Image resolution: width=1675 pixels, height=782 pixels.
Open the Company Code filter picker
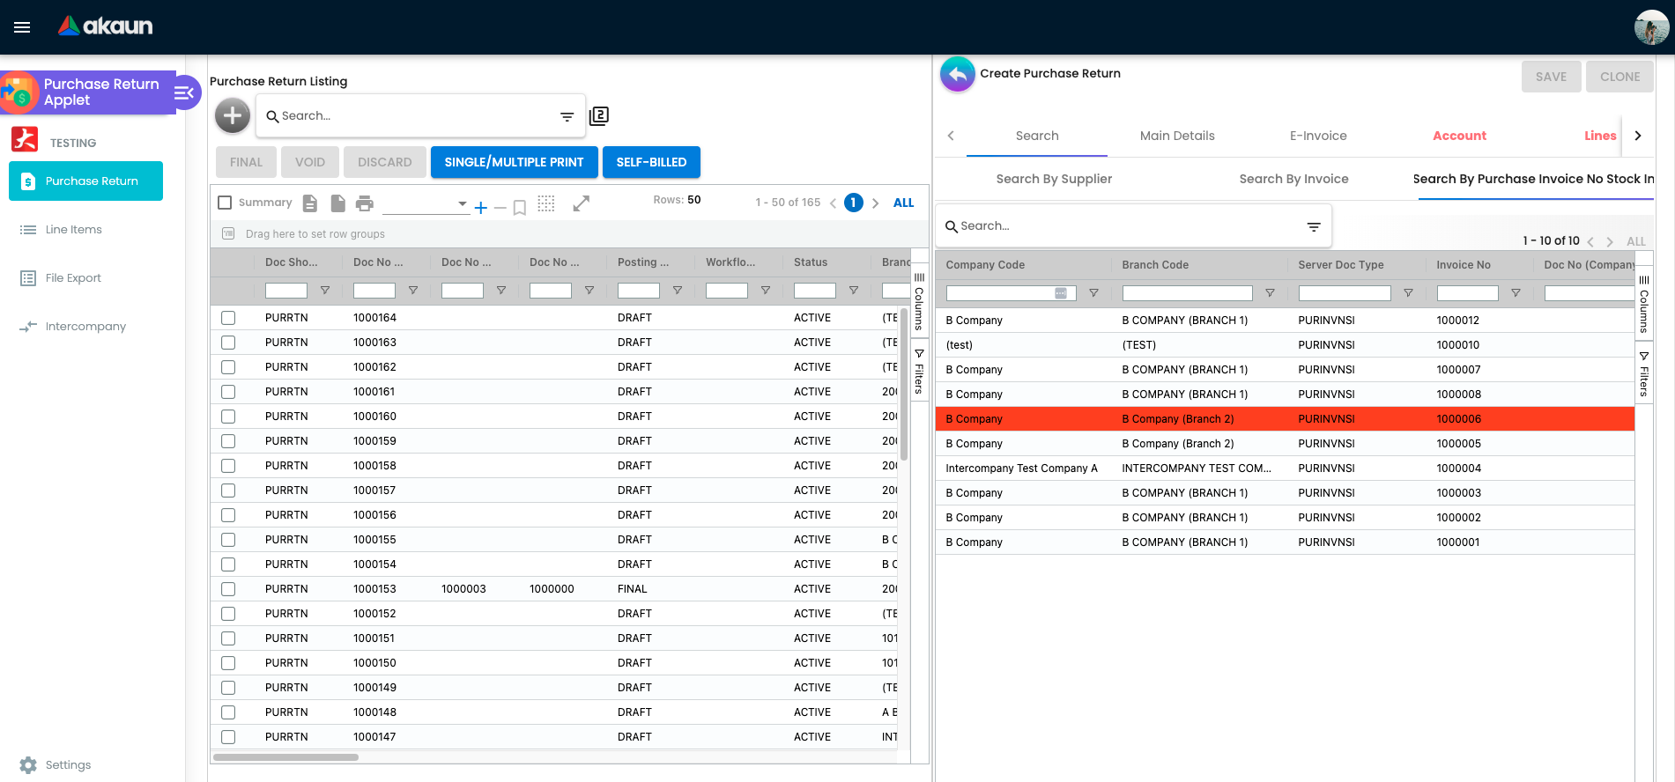click(1061, 293)
